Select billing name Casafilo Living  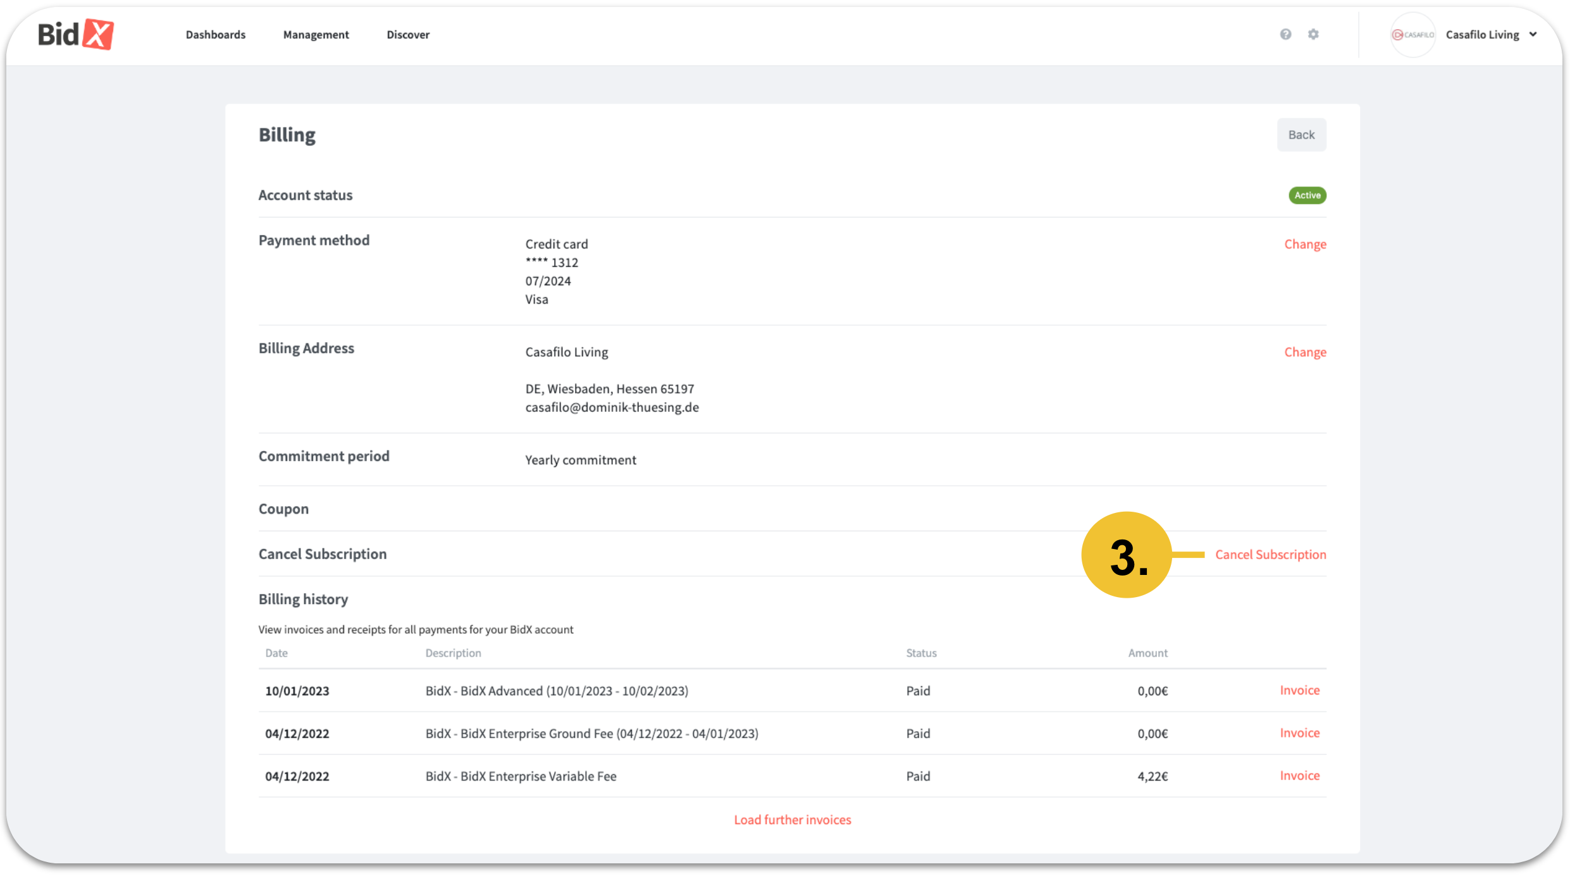[567, 352]
